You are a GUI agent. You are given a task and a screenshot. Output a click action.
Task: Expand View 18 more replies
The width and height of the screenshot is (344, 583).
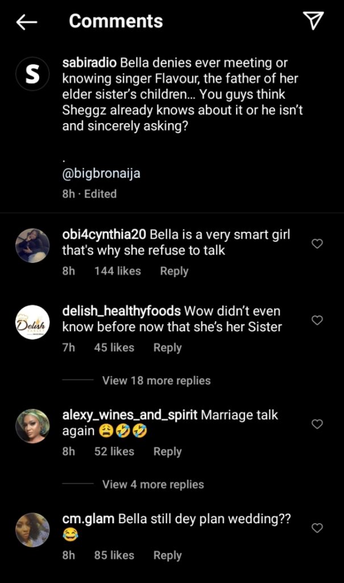tap(156, 381)
